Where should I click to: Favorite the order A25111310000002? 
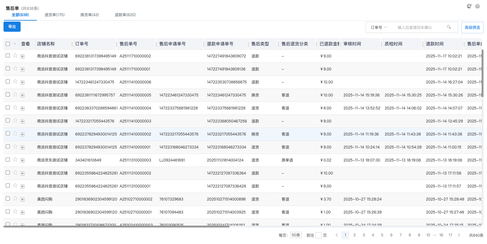[15, 172]
